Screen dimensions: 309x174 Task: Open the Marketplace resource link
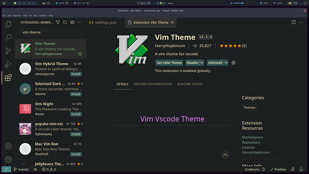252,137
